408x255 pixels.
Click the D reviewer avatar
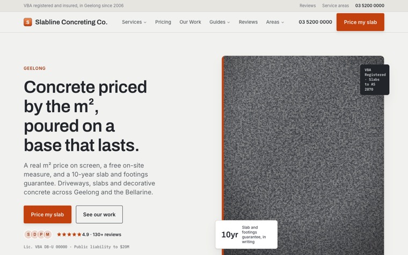(34, 235)
